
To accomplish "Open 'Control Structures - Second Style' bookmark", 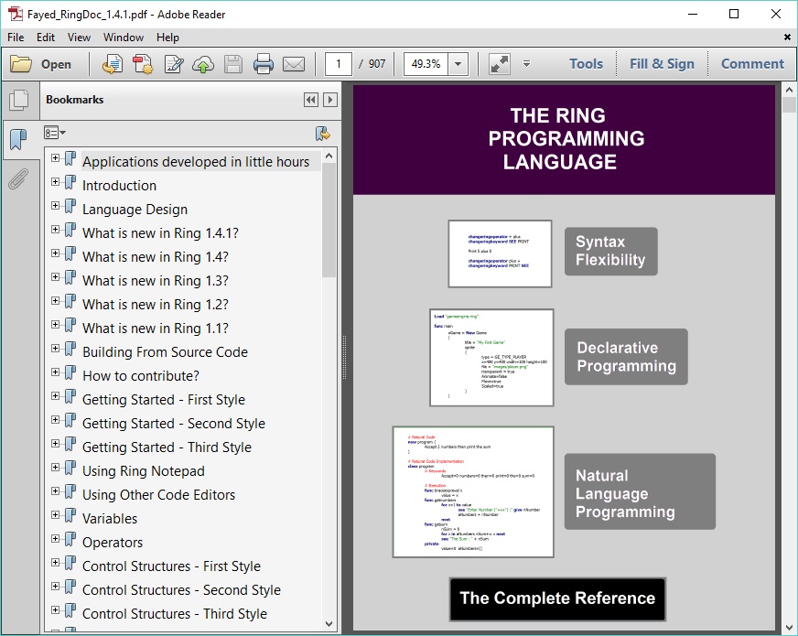I will pos(181,590).
